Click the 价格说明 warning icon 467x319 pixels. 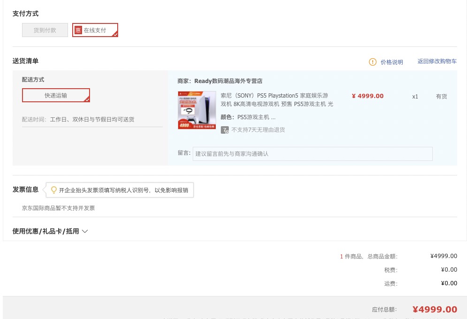373,62
